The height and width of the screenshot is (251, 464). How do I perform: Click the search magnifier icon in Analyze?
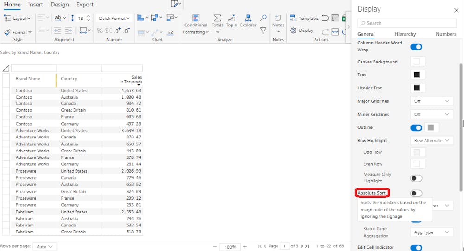tap(263, 18)
